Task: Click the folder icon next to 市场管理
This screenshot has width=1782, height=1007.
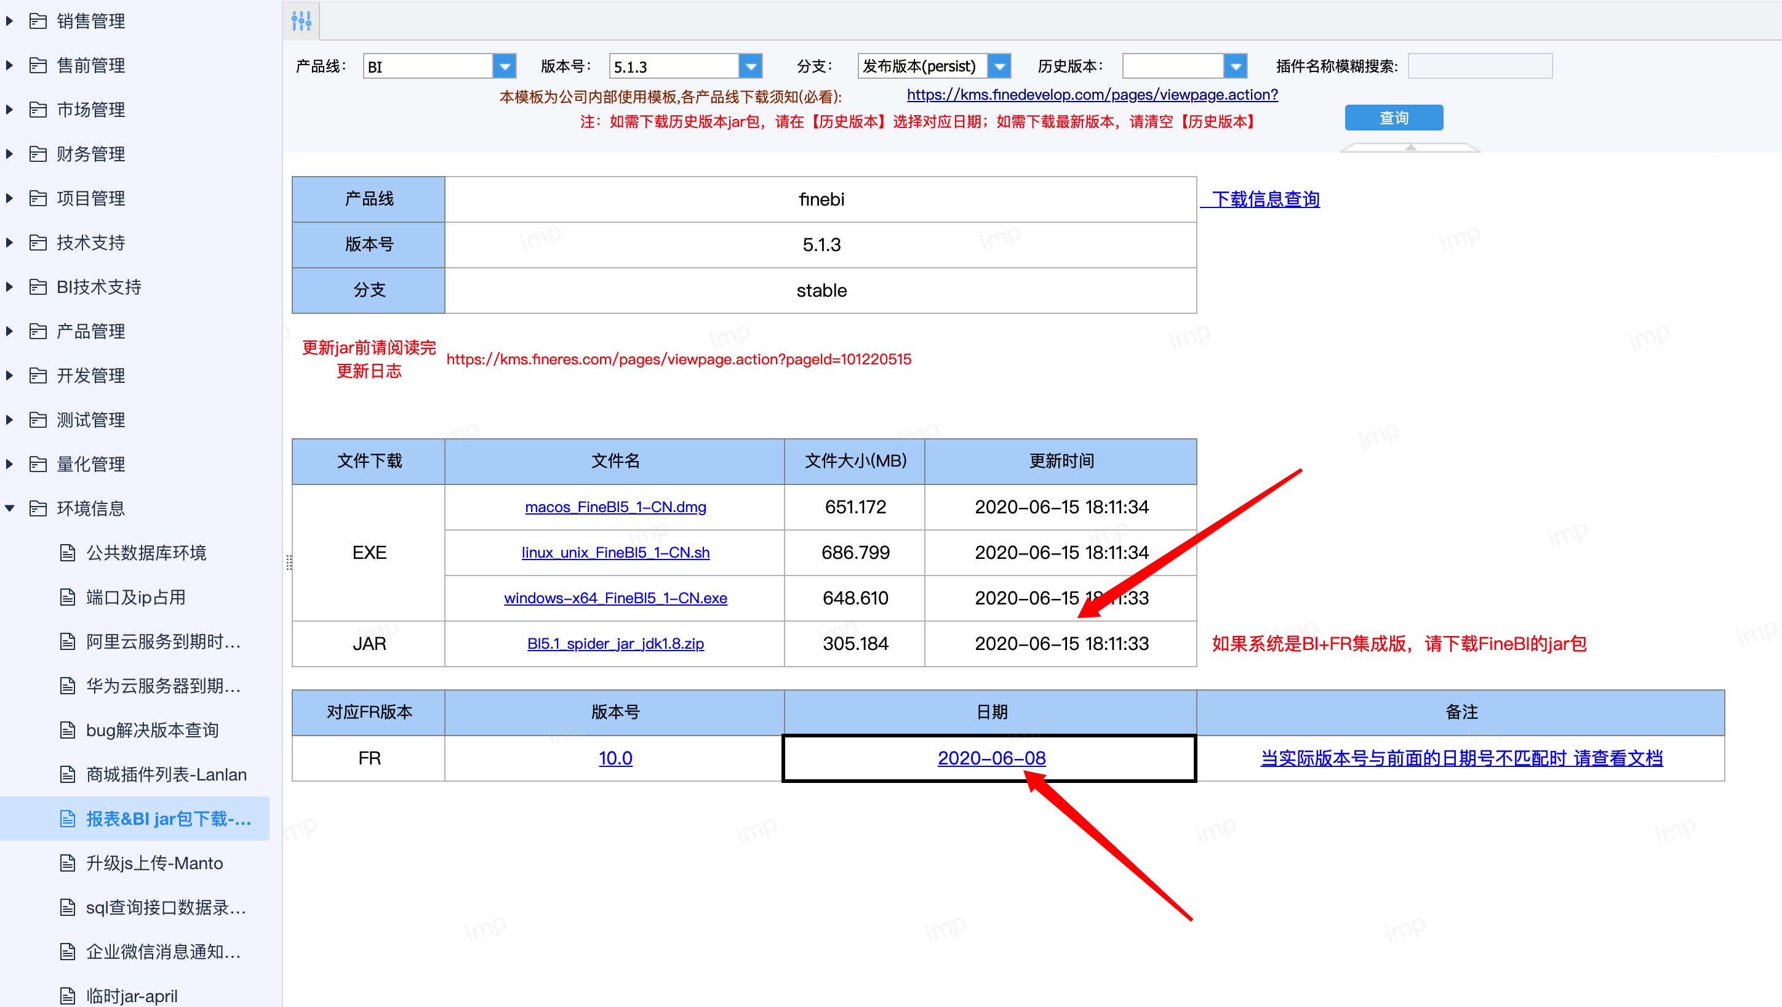Action: pyautogui.click(x=38, y=110)
